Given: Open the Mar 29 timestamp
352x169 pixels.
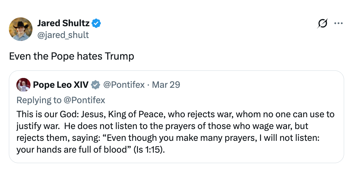Looking at the screenshot, I should (x=166, y=85).
